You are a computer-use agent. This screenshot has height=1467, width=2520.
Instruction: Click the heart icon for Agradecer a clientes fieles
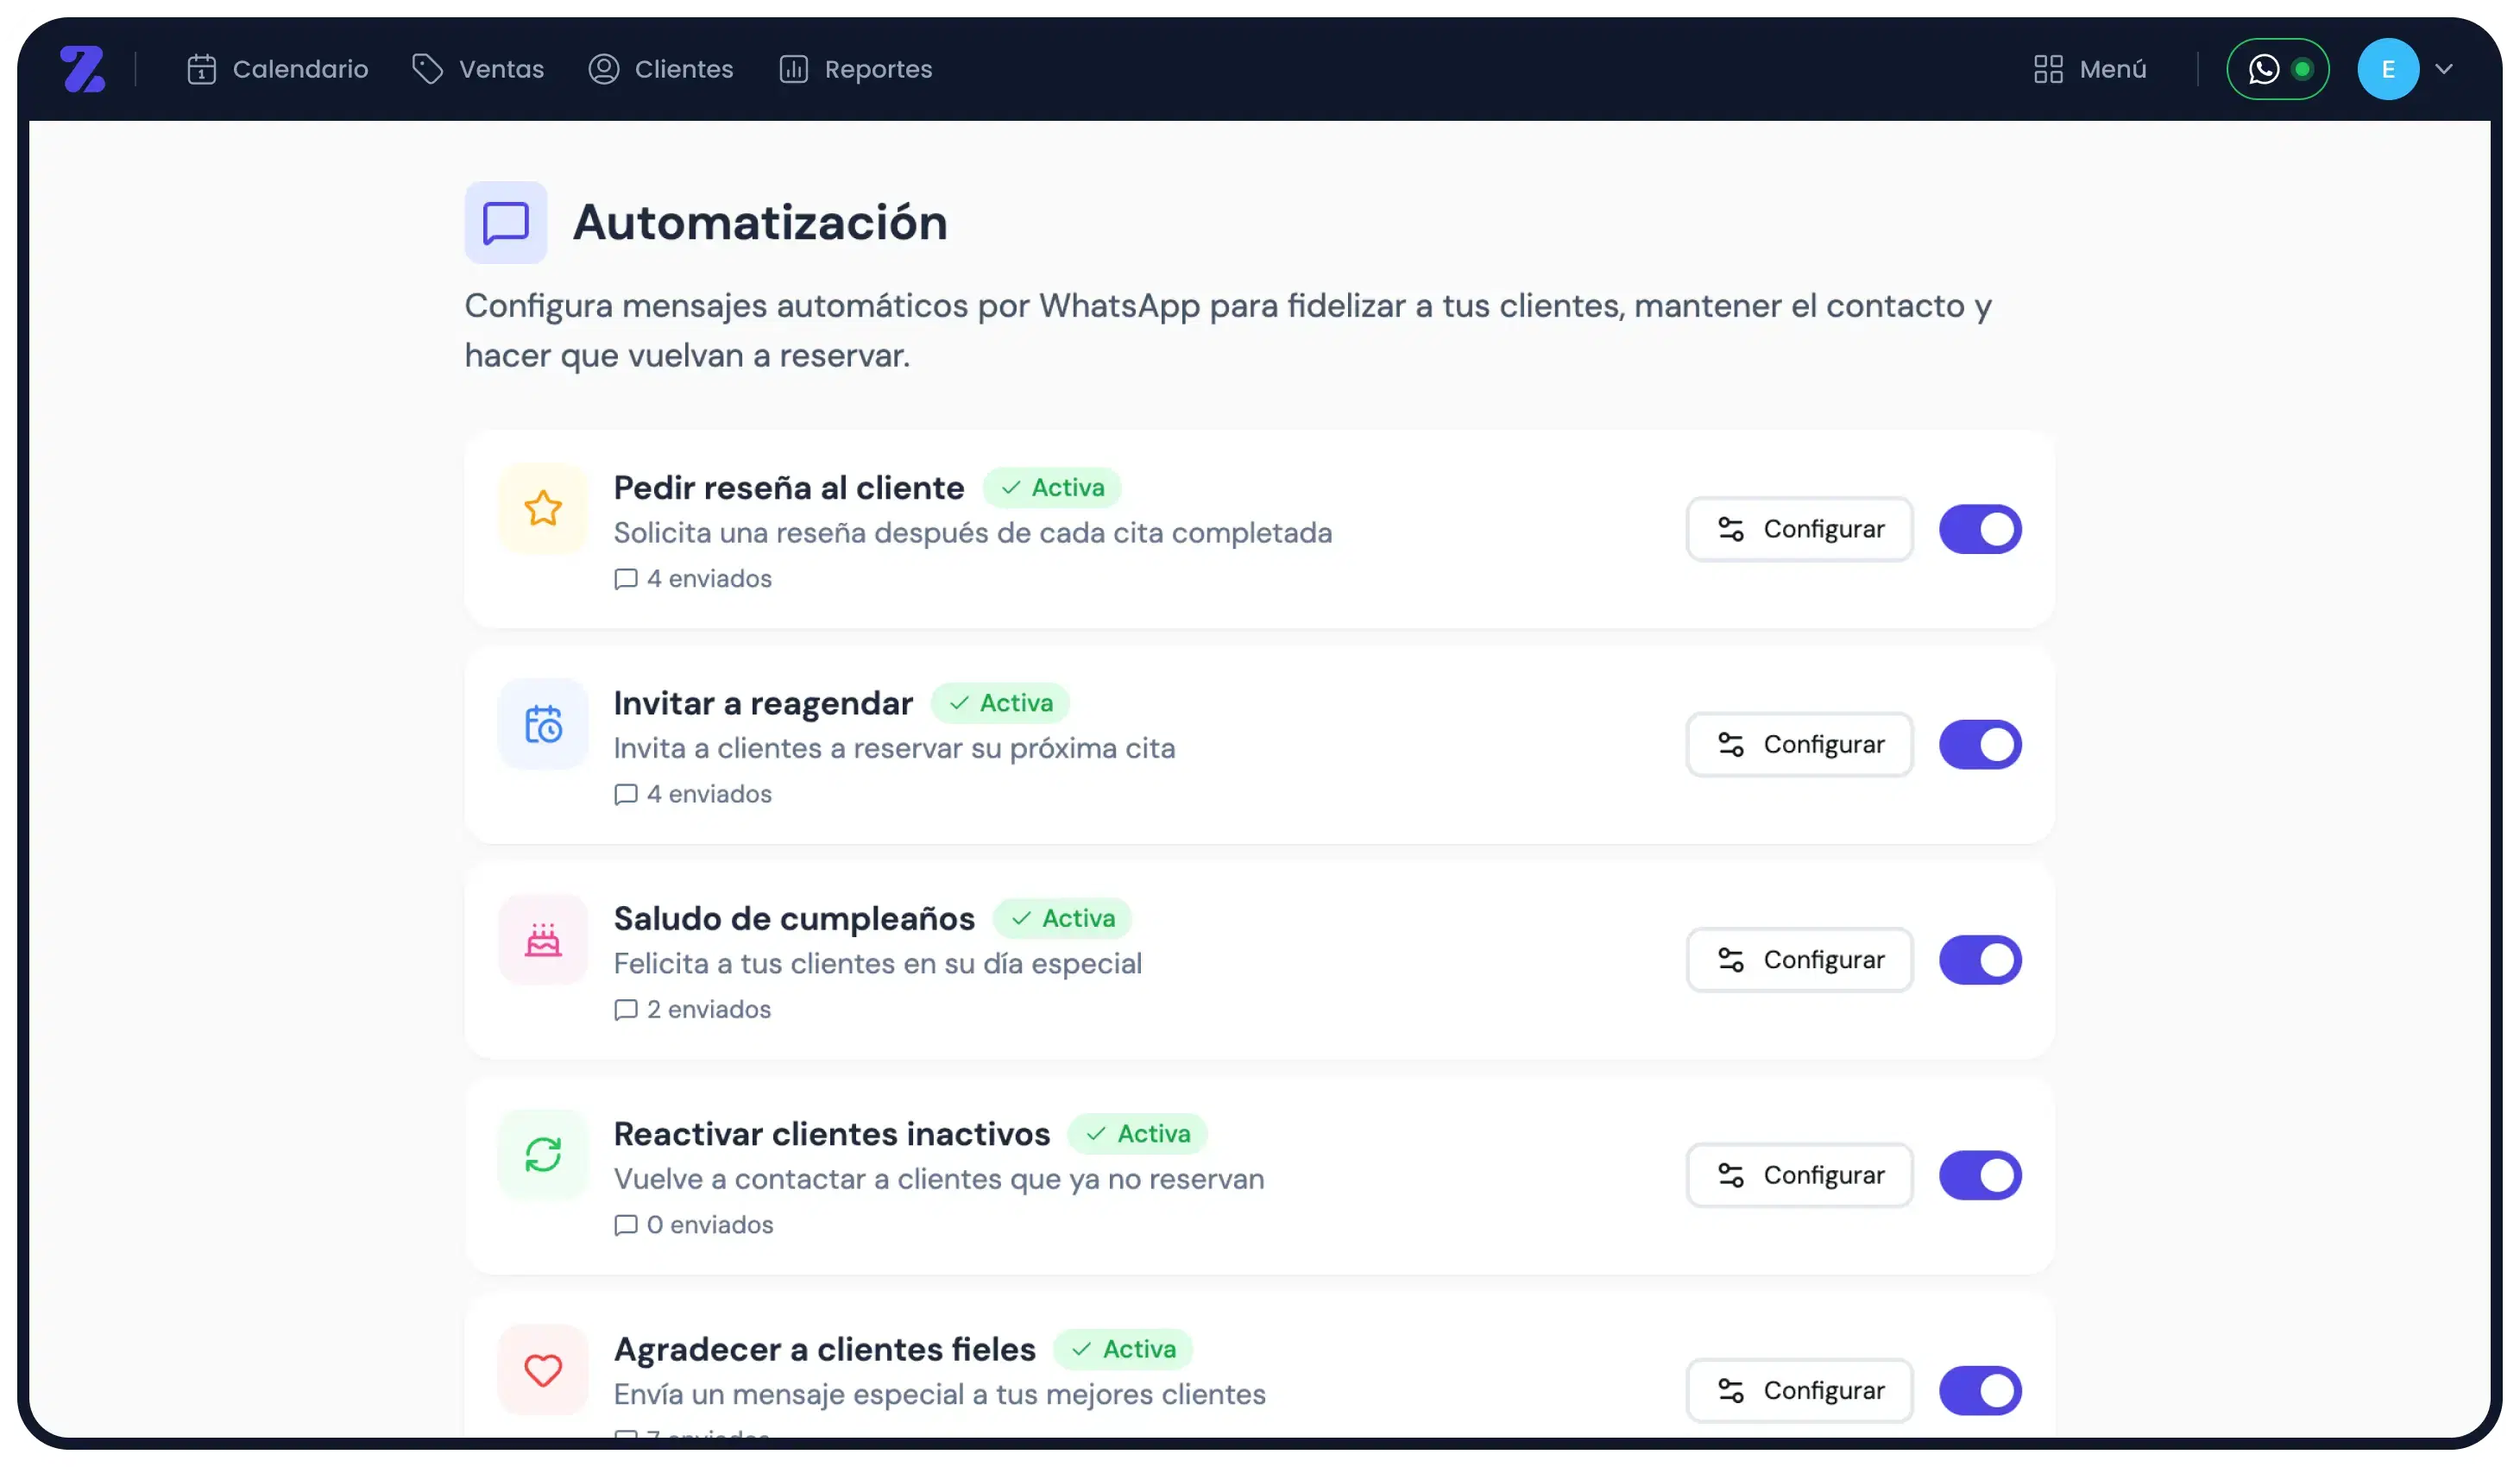point(543,1370)
